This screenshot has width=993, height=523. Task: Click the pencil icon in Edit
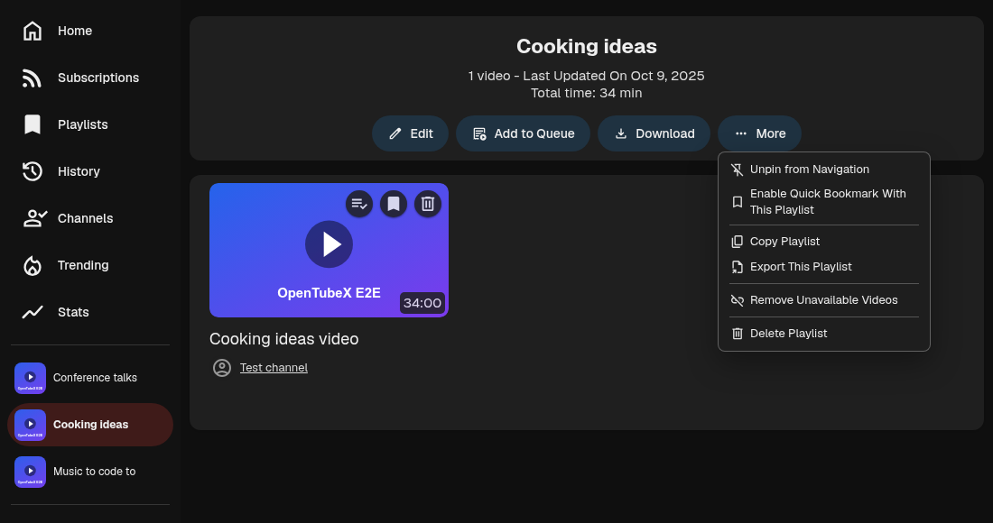395,133
